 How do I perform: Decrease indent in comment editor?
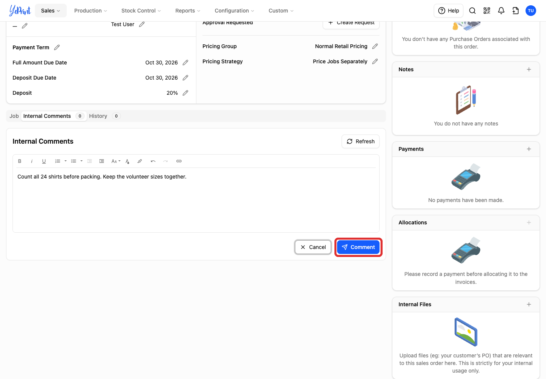(x=89, y=161)
